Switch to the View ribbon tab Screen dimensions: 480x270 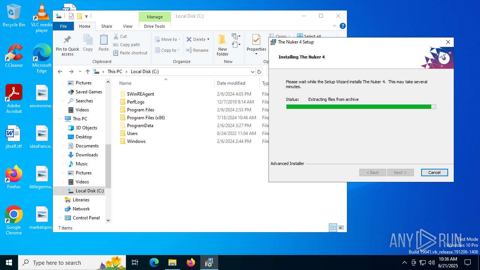(x=127, y=26)
